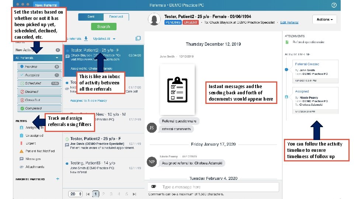
Task: Filter by Patient Not Notified
Action: tap(40, 151)
